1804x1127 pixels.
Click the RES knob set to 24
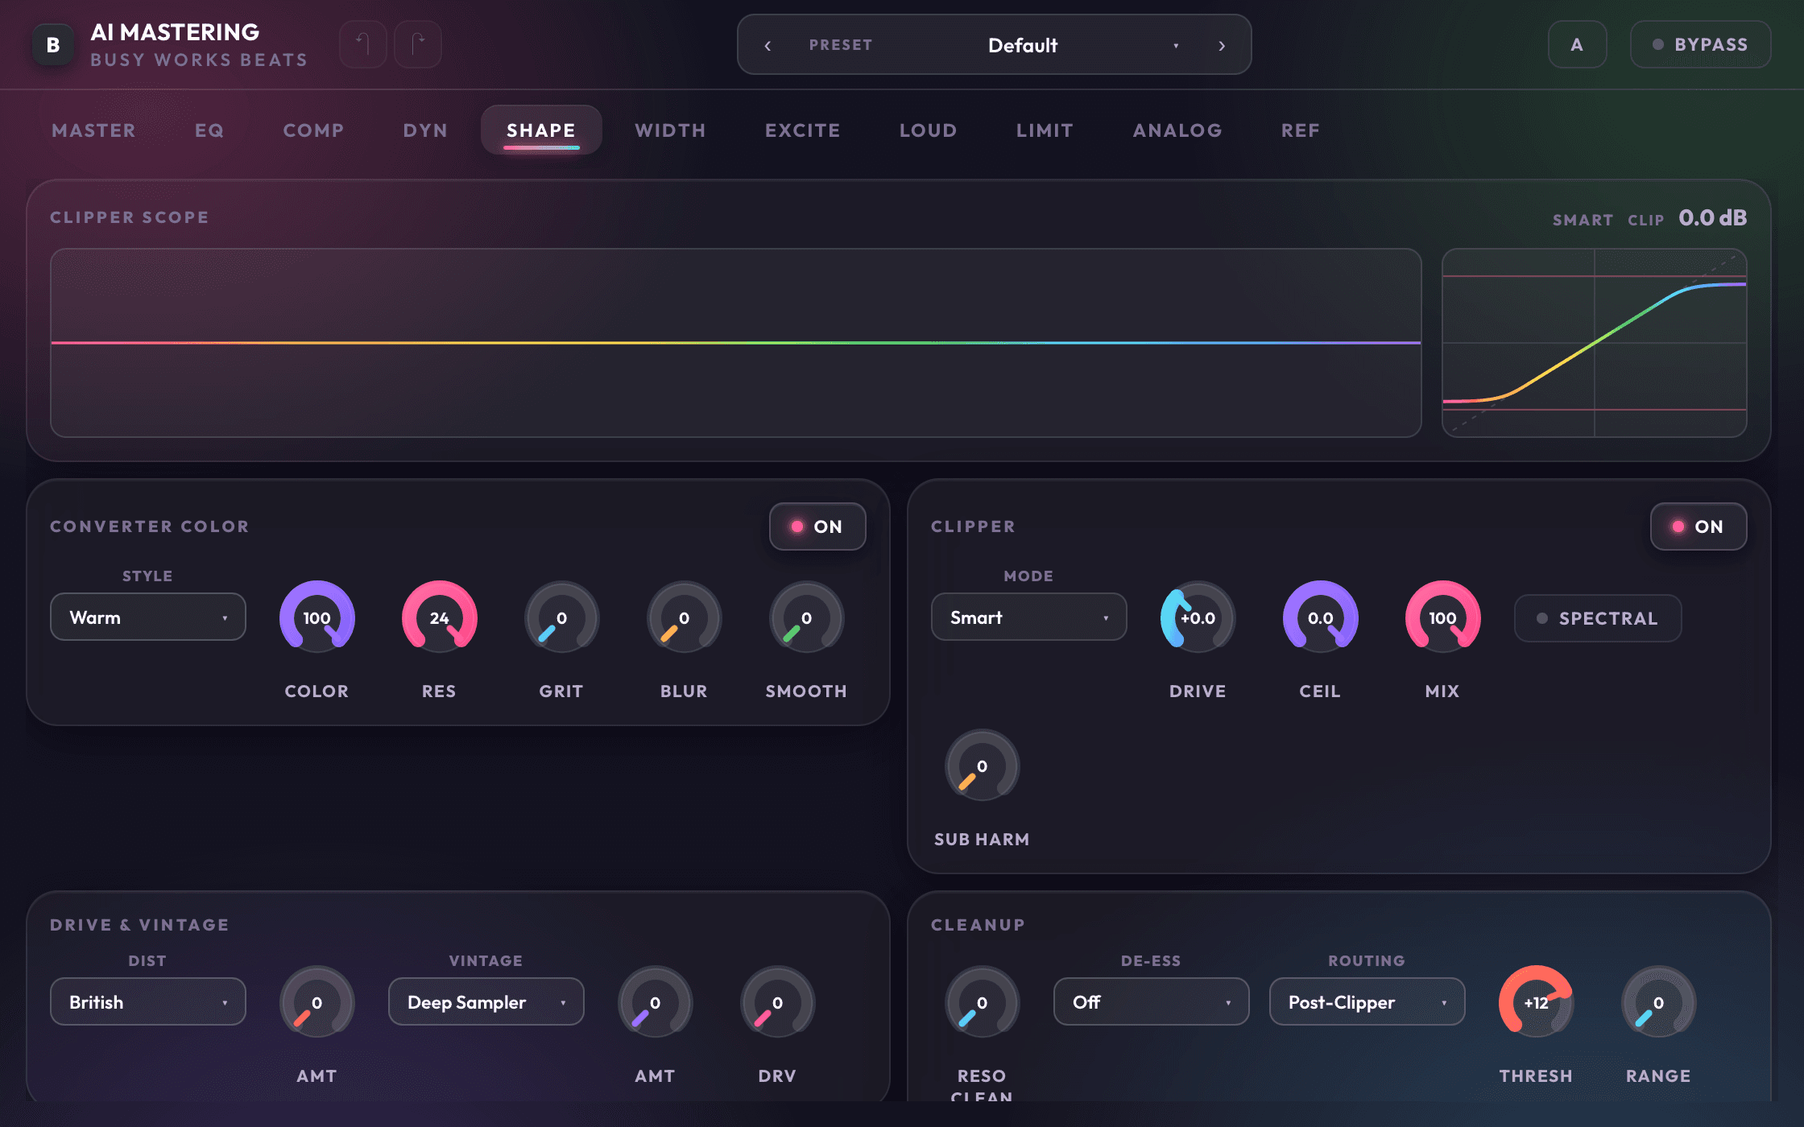[439, 617]
